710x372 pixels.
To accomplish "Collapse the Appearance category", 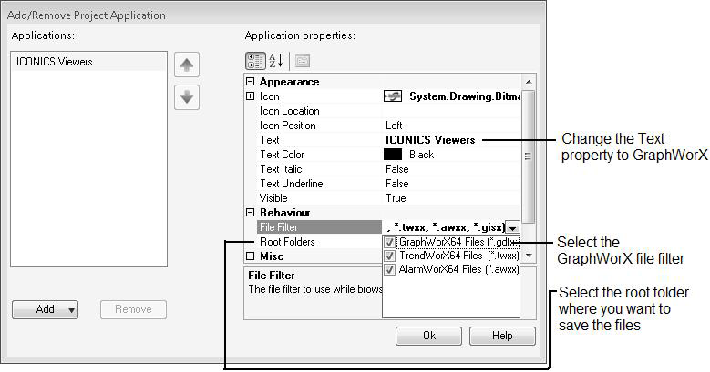I will click(x=251, y=82).
